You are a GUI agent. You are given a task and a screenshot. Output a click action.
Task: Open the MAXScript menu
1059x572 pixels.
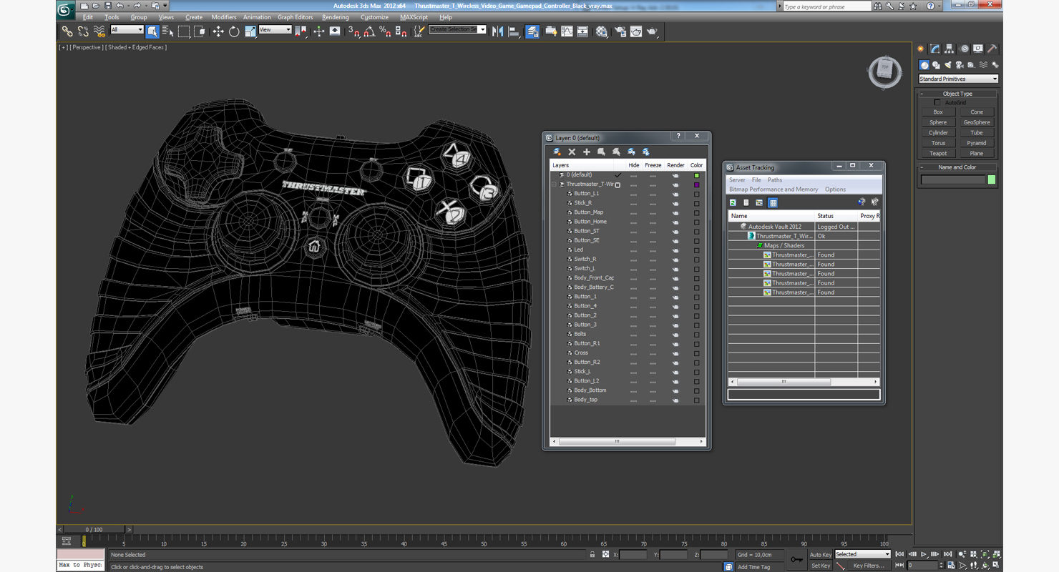(414, 17)
